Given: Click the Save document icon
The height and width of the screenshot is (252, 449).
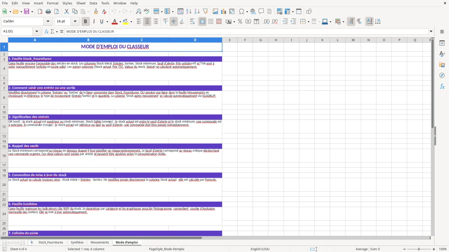Looking at the screenshot, I should click(x=27, y=12).
